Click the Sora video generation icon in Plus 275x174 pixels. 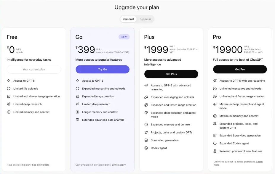(146, 140)
